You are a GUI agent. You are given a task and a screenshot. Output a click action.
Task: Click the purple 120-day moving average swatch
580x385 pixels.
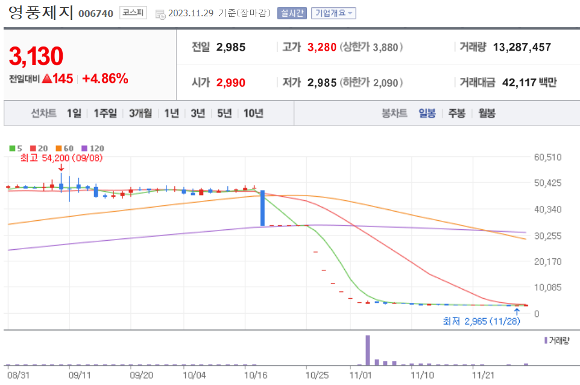84,148
